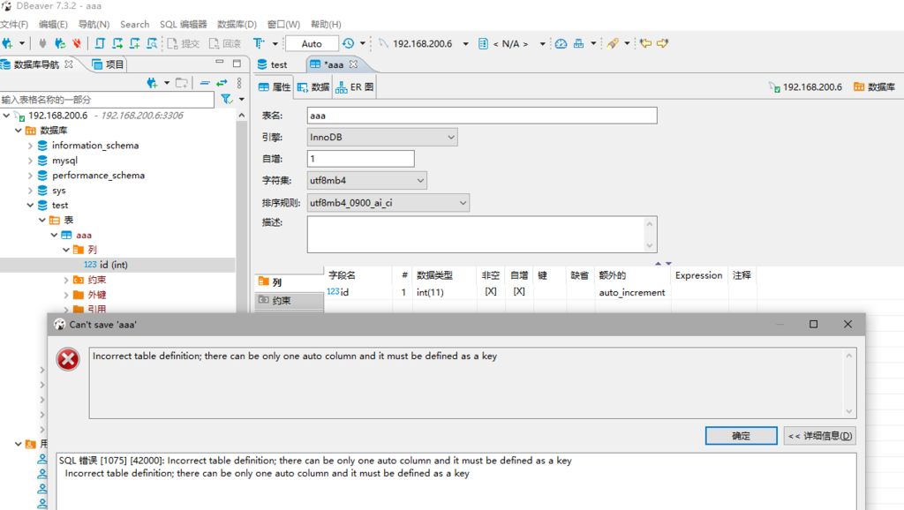The image size is (904, 510).
Task: Expand the 约束 folder in navigator tree
Action: click(x=66, y=280)
